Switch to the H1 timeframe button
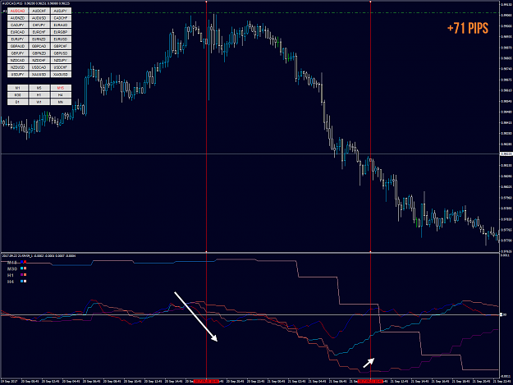 coord(39,95)
